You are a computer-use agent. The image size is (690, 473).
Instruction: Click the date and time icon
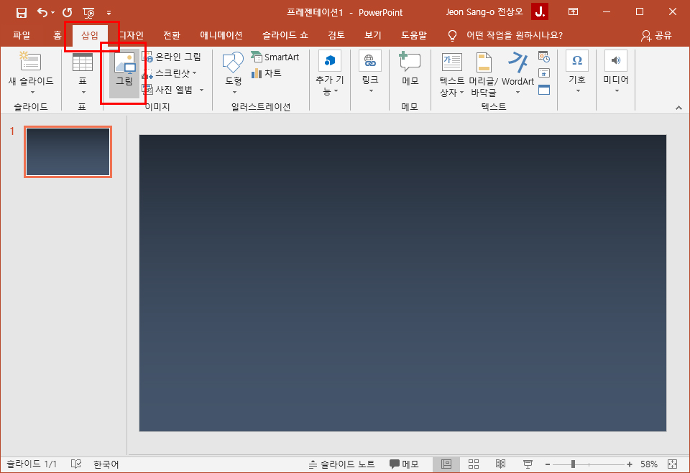pos(544,57)
